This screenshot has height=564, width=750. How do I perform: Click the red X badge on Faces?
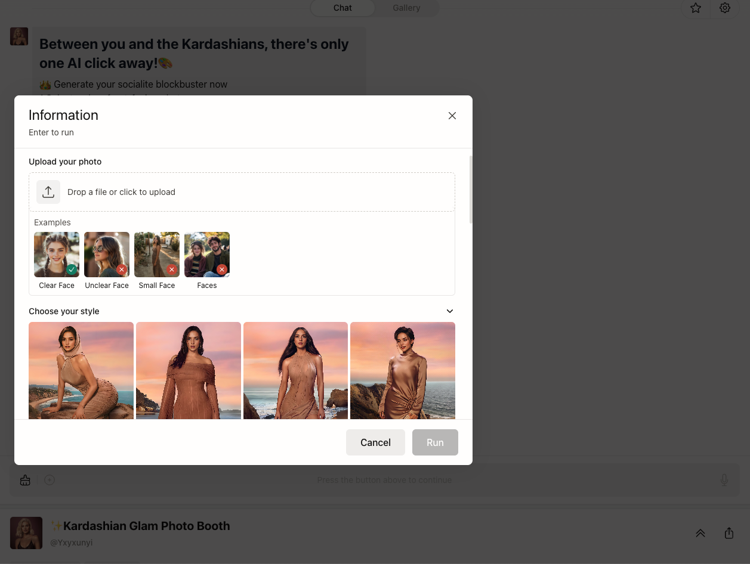click(222, 269)
